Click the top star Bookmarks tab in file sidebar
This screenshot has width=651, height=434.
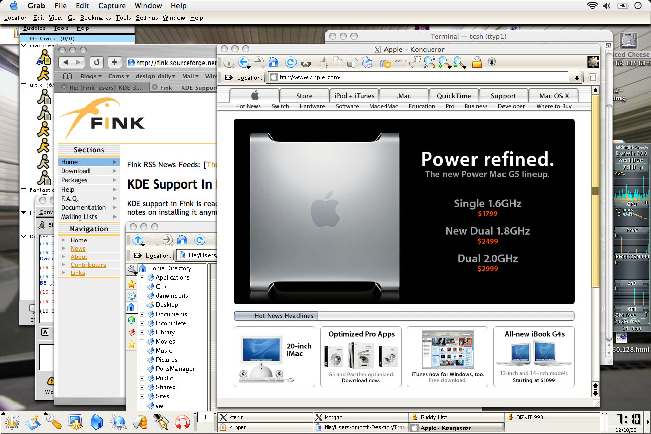coord(132,284)
